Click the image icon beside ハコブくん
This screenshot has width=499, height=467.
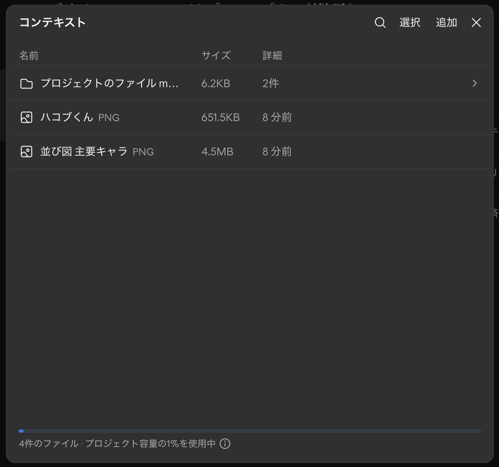26,118
